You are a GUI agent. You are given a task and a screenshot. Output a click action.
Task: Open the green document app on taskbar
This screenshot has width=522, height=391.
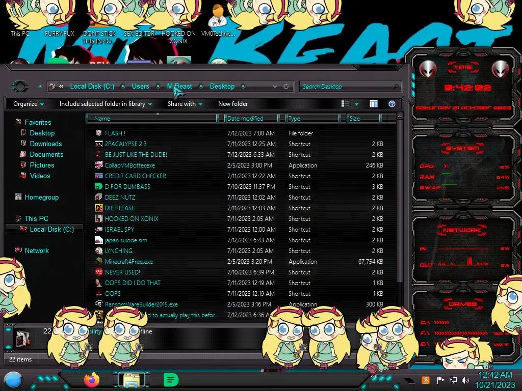point(171,380)
